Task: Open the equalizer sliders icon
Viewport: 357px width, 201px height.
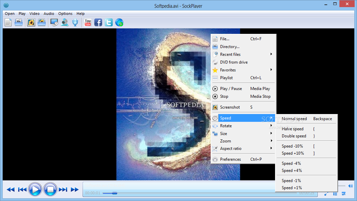Action: pos(343,194)
